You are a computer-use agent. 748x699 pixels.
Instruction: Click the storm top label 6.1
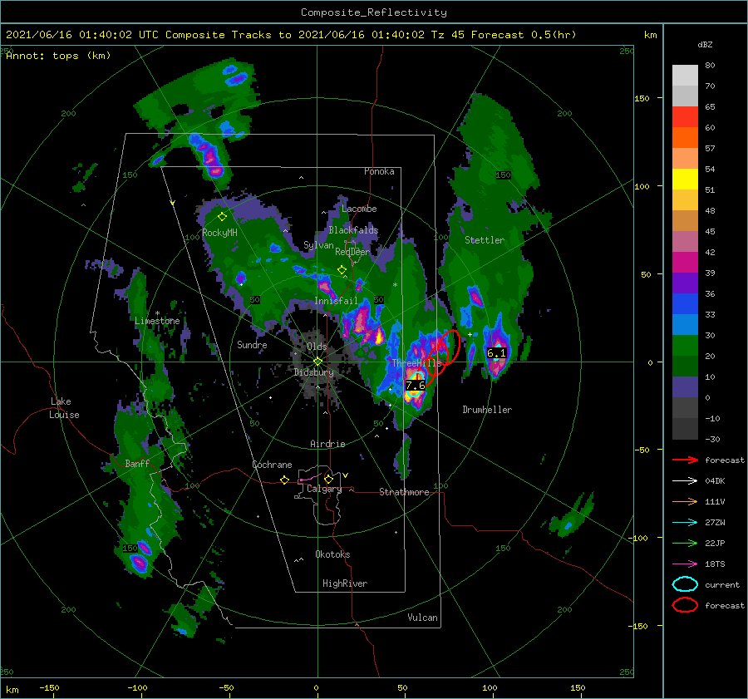point(496,353)
